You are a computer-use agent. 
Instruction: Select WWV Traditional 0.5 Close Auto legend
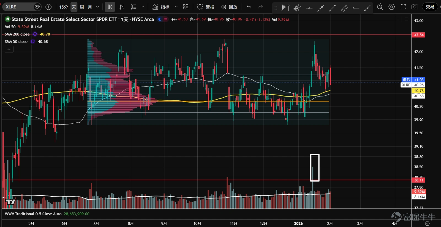(x=33, y=214)
